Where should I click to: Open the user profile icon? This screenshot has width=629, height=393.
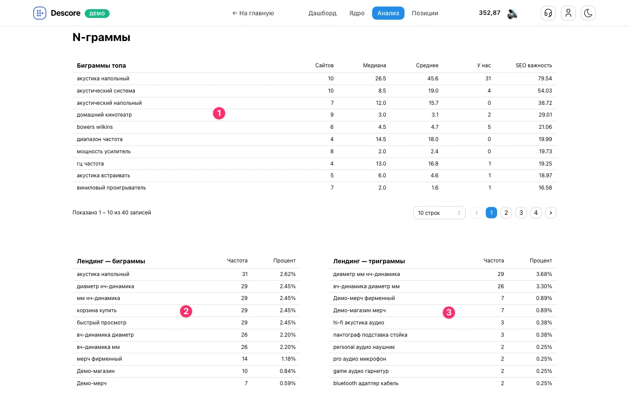[568, 13]
